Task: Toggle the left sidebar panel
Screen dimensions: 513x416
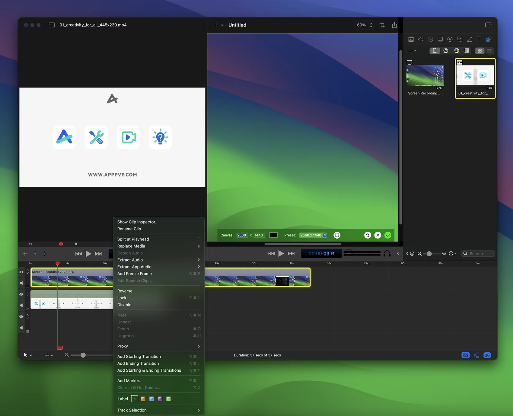Action: pos(52,25)
